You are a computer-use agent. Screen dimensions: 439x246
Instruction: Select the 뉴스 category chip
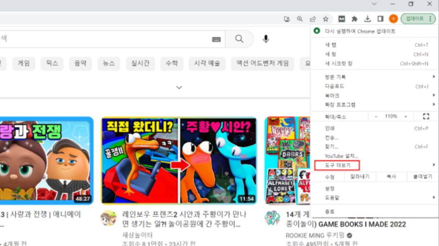click(x=109, y=63)
